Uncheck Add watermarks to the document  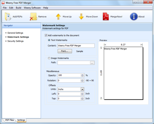pyautogui.click(x=46, y=35)
